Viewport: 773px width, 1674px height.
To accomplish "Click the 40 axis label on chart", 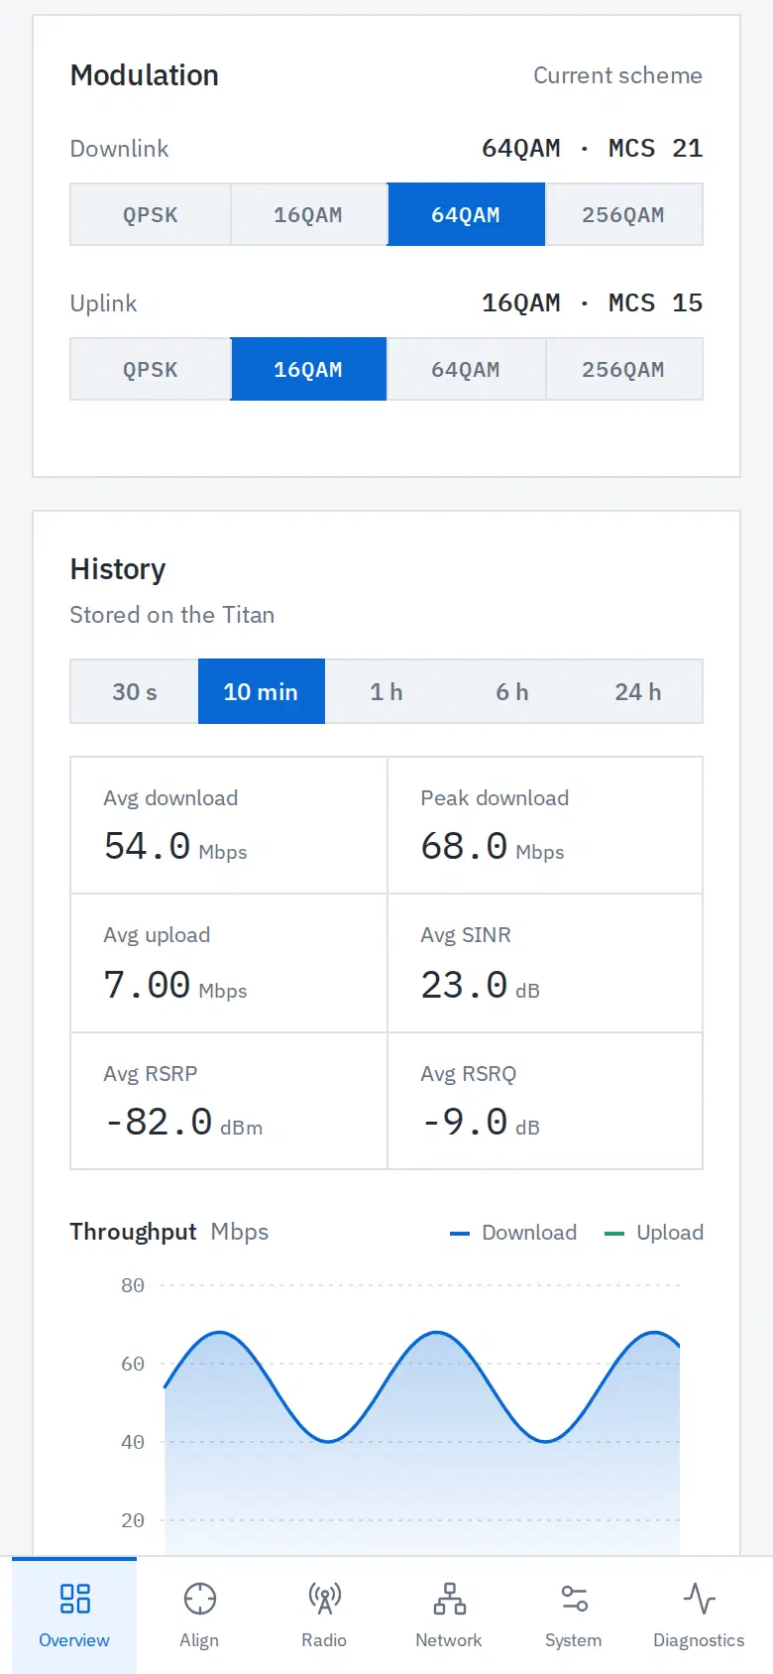I will (133, 1442).
